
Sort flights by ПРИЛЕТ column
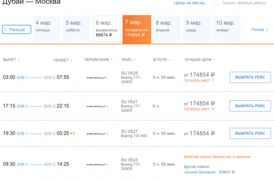tap(63, 60)
